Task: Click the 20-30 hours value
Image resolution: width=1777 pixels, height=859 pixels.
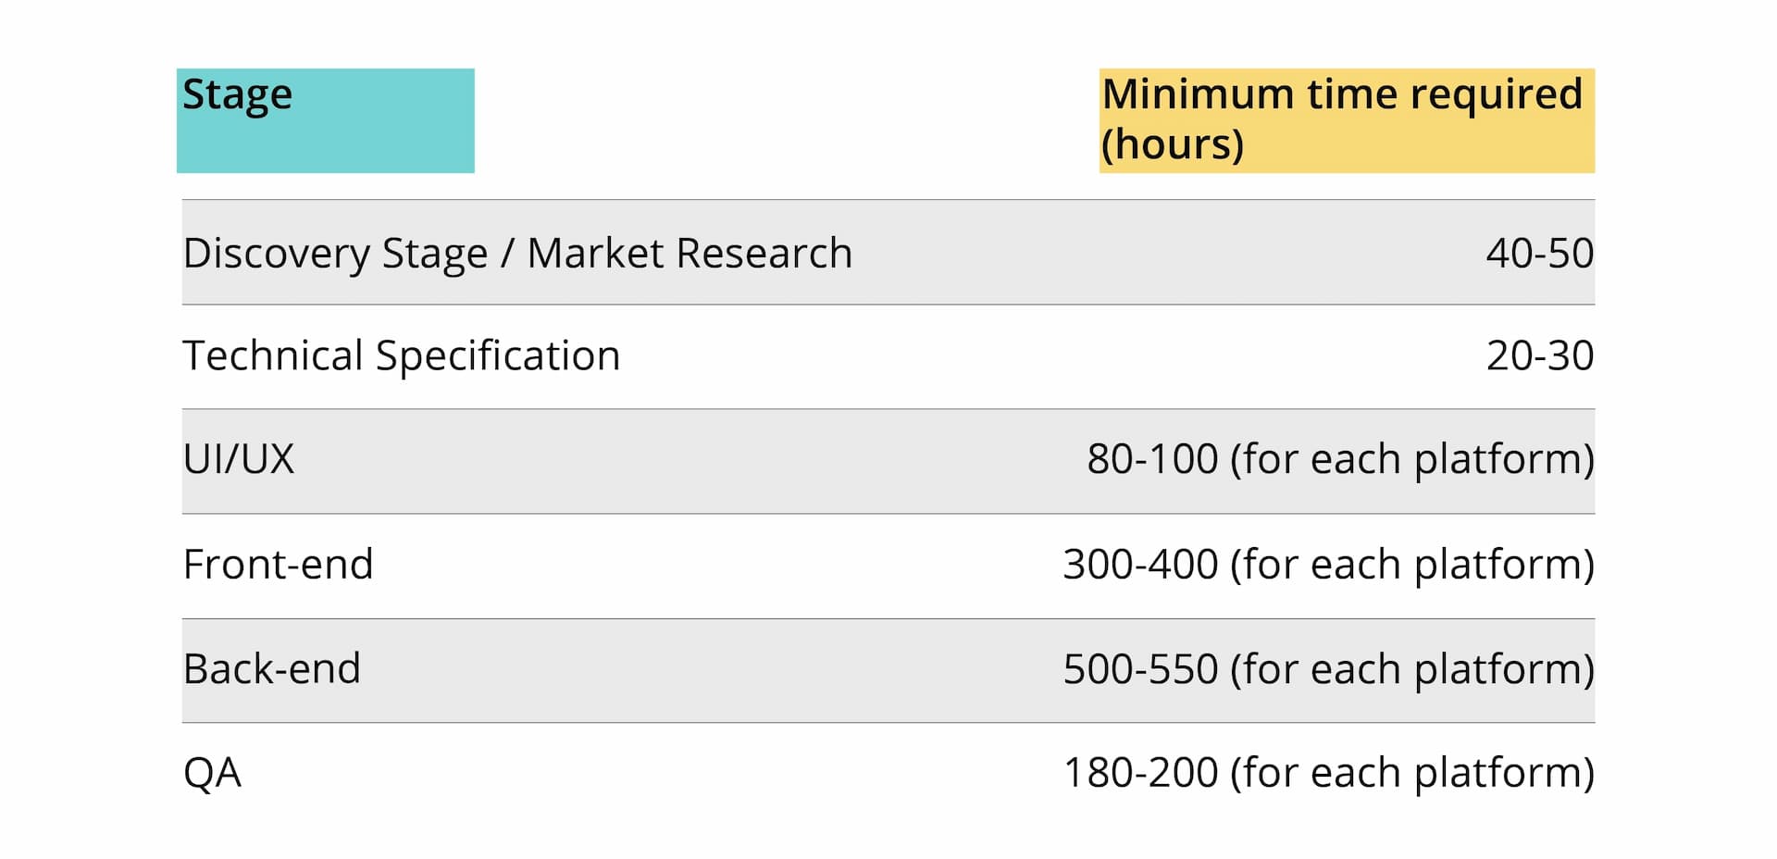Action: point(1540,355)
